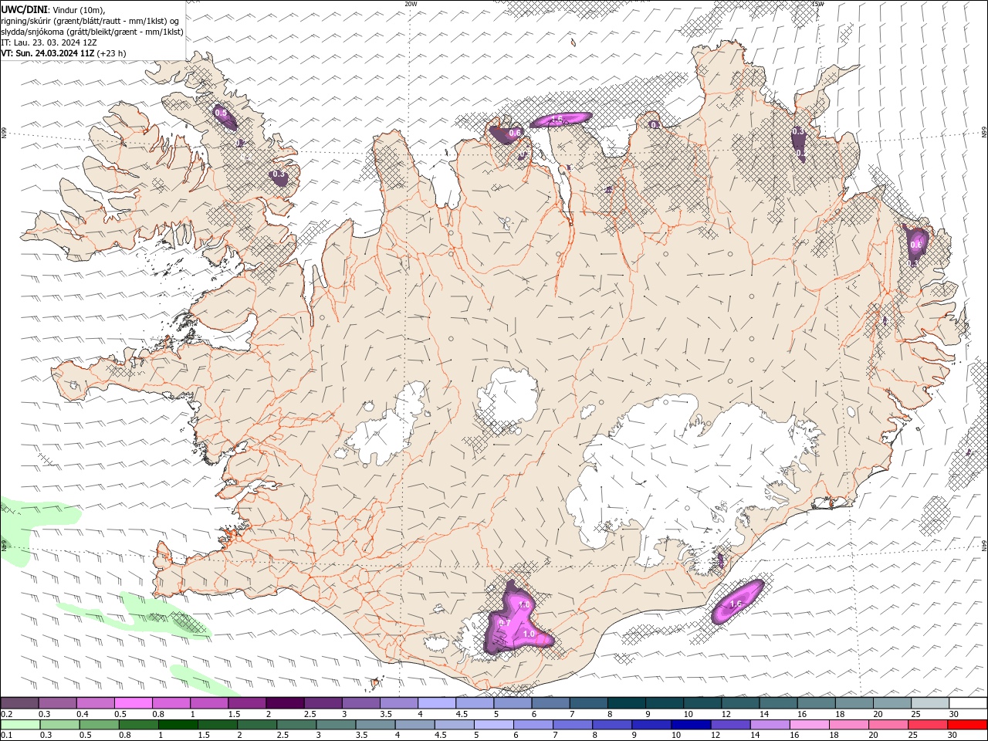This screenshot has height=741, width=988.
Task: Click the '(+23 h)' forecast offset text
Action: (112, 53)
